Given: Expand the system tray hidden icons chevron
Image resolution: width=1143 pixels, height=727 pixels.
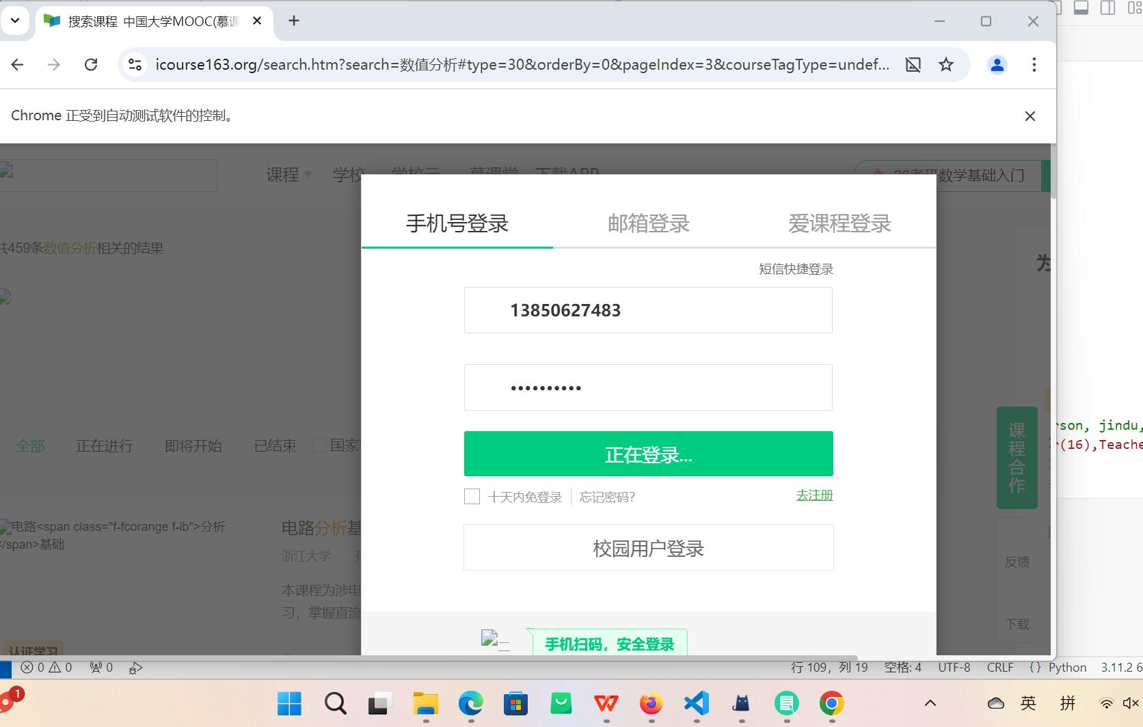Looking at the screenshot, I should 930,703.
